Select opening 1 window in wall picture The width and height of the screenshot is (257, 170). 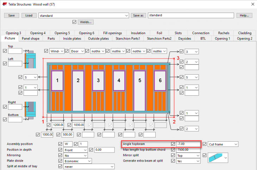click(57, 81)
